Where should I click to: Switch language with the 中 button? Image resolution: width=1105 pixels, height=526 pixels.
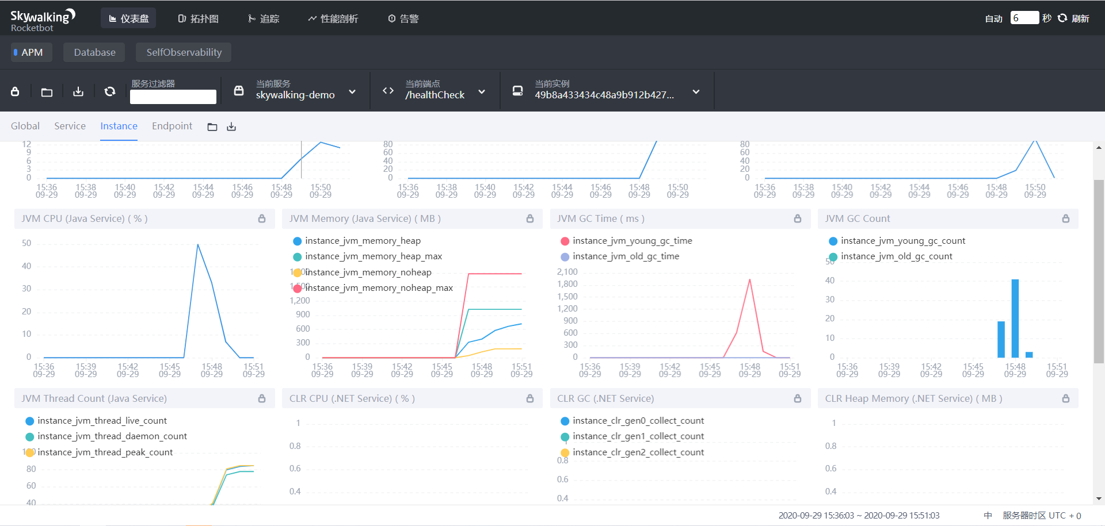coord(988,516)
